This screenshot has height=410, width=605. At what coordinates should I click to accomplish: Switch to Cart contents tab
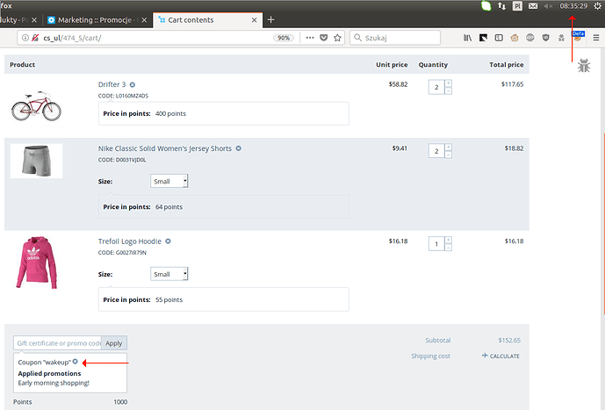tap(208, 20)
